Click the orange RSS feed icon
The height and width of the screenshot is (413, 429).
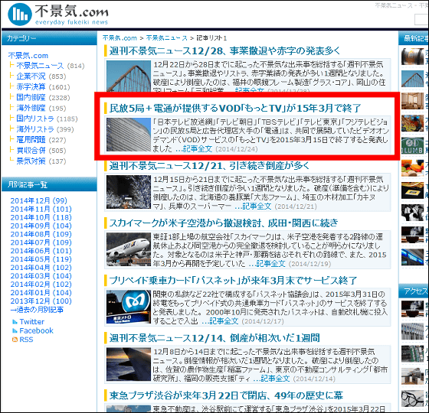15,340
